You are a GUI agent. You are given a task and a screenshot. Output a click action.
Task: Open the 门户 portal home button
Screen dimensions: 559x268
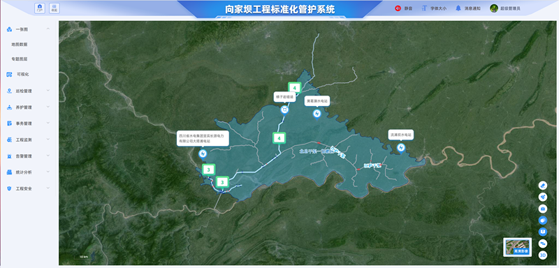(40, 8)
